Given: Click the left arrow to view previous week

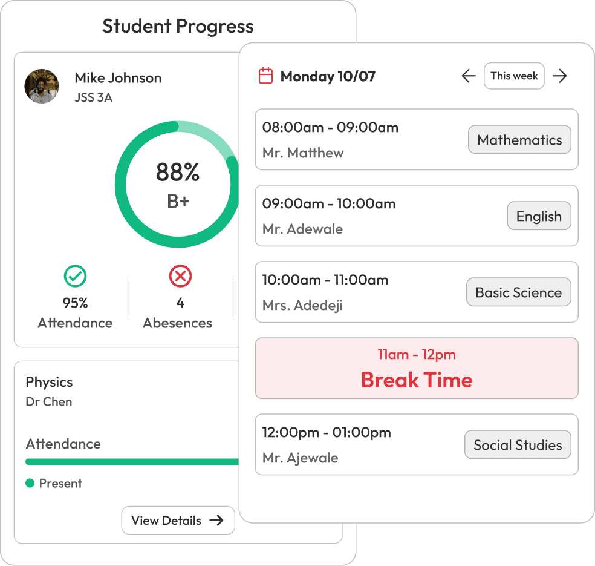Looking at the screenshot, I should (469, 76).
